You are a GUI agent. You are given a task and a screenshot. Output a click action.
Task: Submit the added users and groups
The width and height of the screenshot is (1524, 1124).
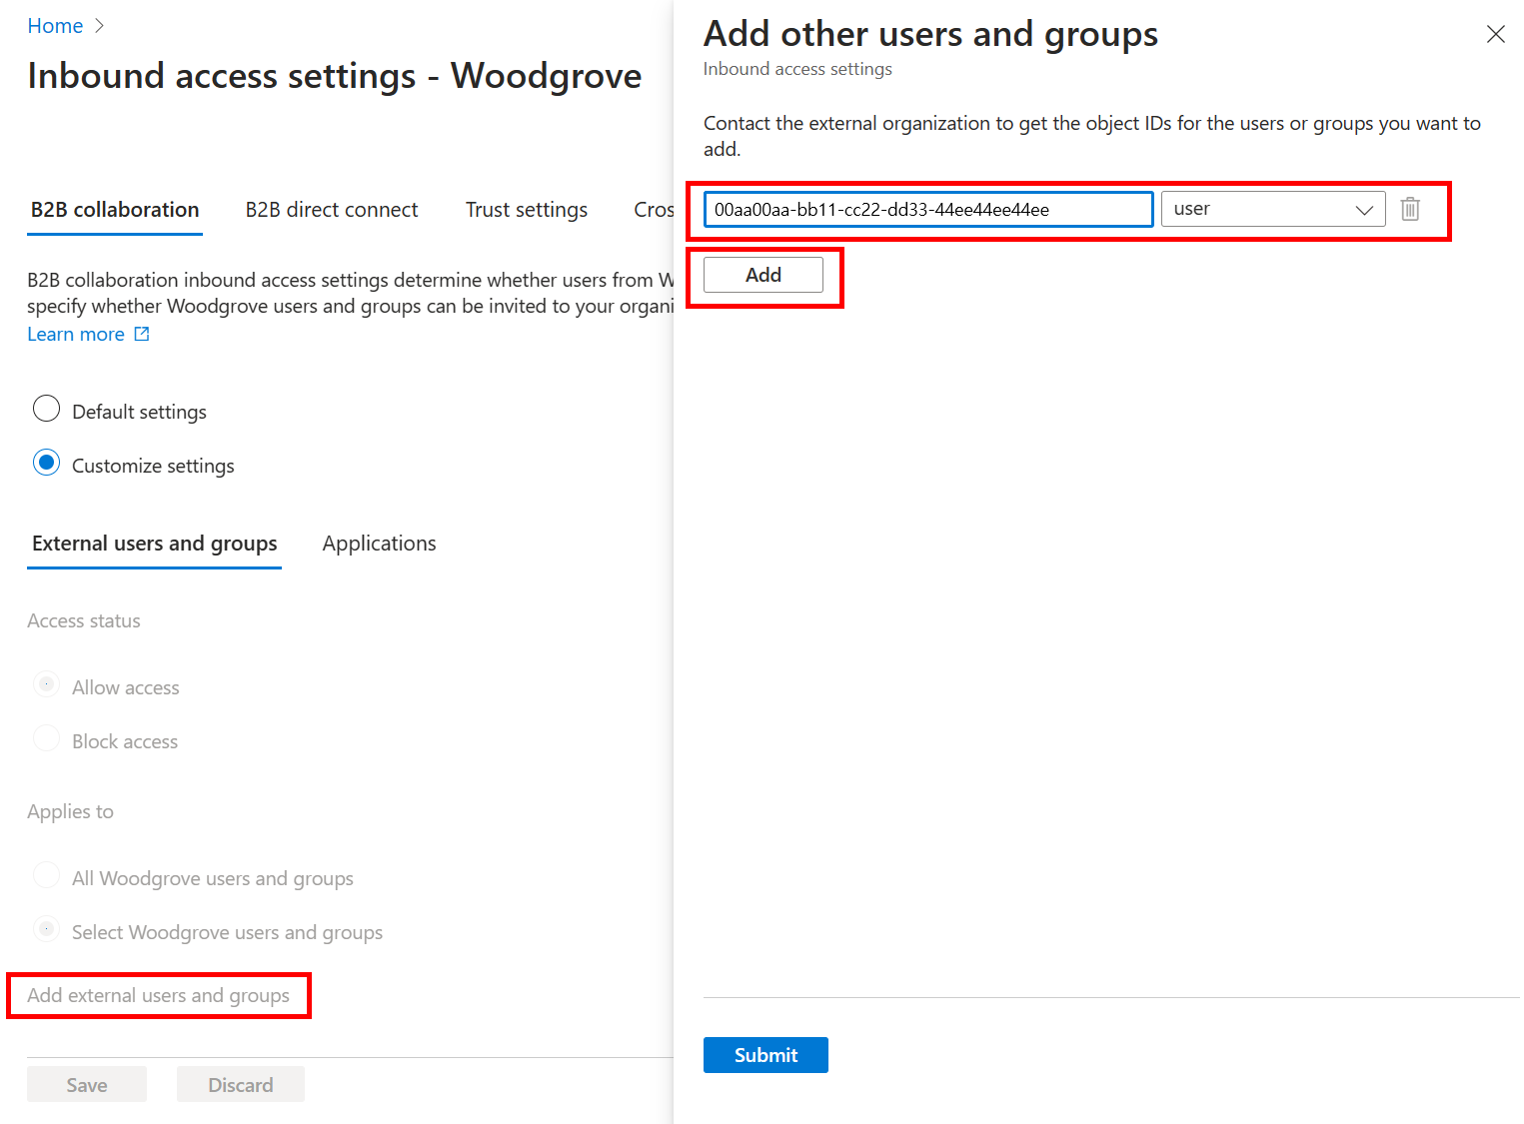tap(765, 1054)
